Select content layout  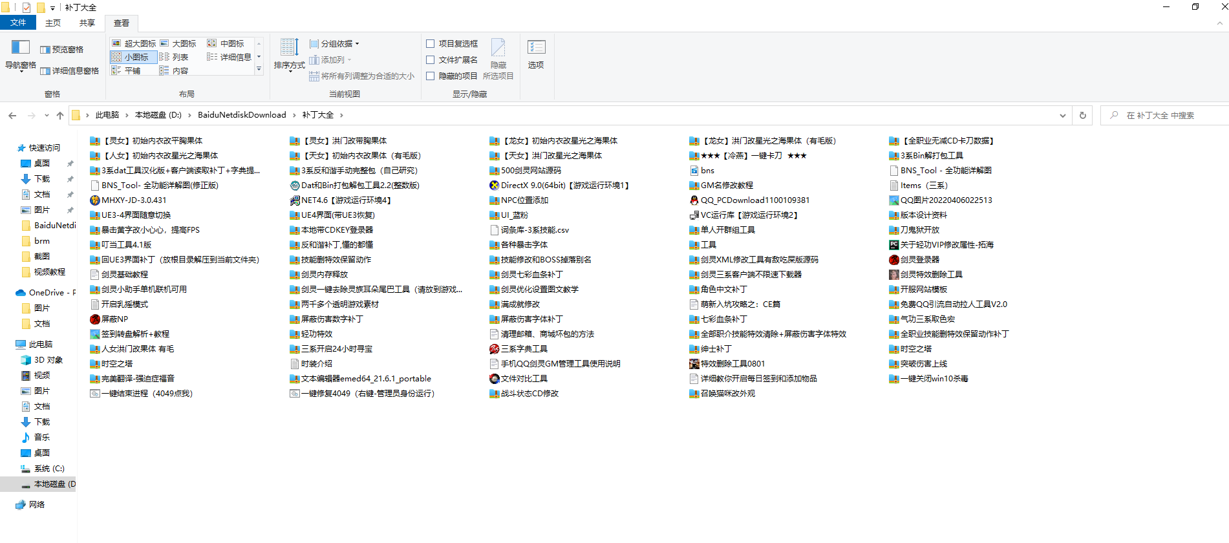point(174,70)
